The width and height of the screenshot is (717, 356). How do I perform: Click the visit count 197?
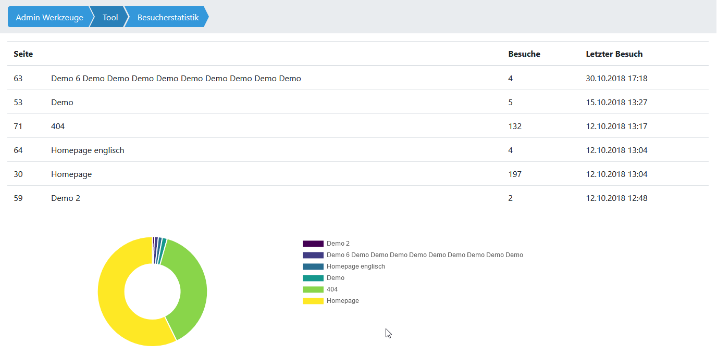pyautogui.click(x=515, y=174)
